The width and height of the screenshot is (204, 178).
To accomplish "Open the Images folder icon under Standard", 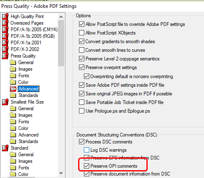I will point(13,161).
